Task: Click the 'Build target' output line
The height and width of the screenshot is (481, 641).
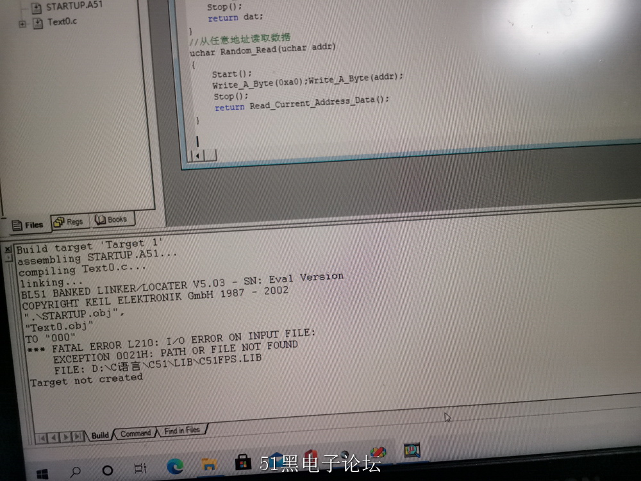Action: point(89,246)
